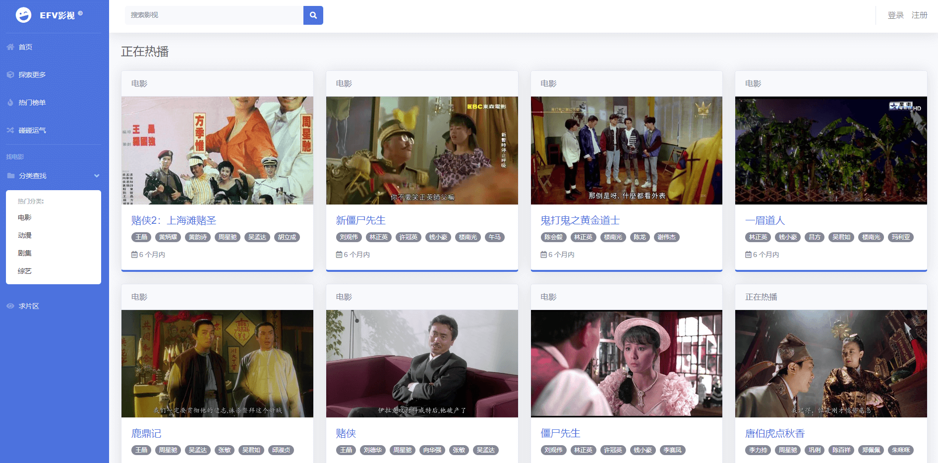Click the 邱淑贞 tag under 鹿鼎记
Image resolution: width=938 pixels, height=463 pixels.
pyautogui.click(x=281, y=450)
